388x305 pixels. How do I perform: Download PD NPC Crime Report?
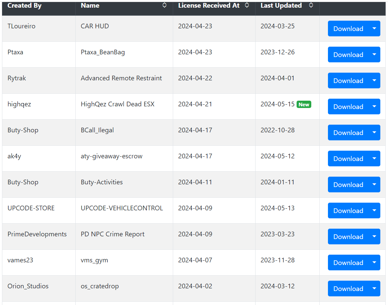click(x=348, y=237)
